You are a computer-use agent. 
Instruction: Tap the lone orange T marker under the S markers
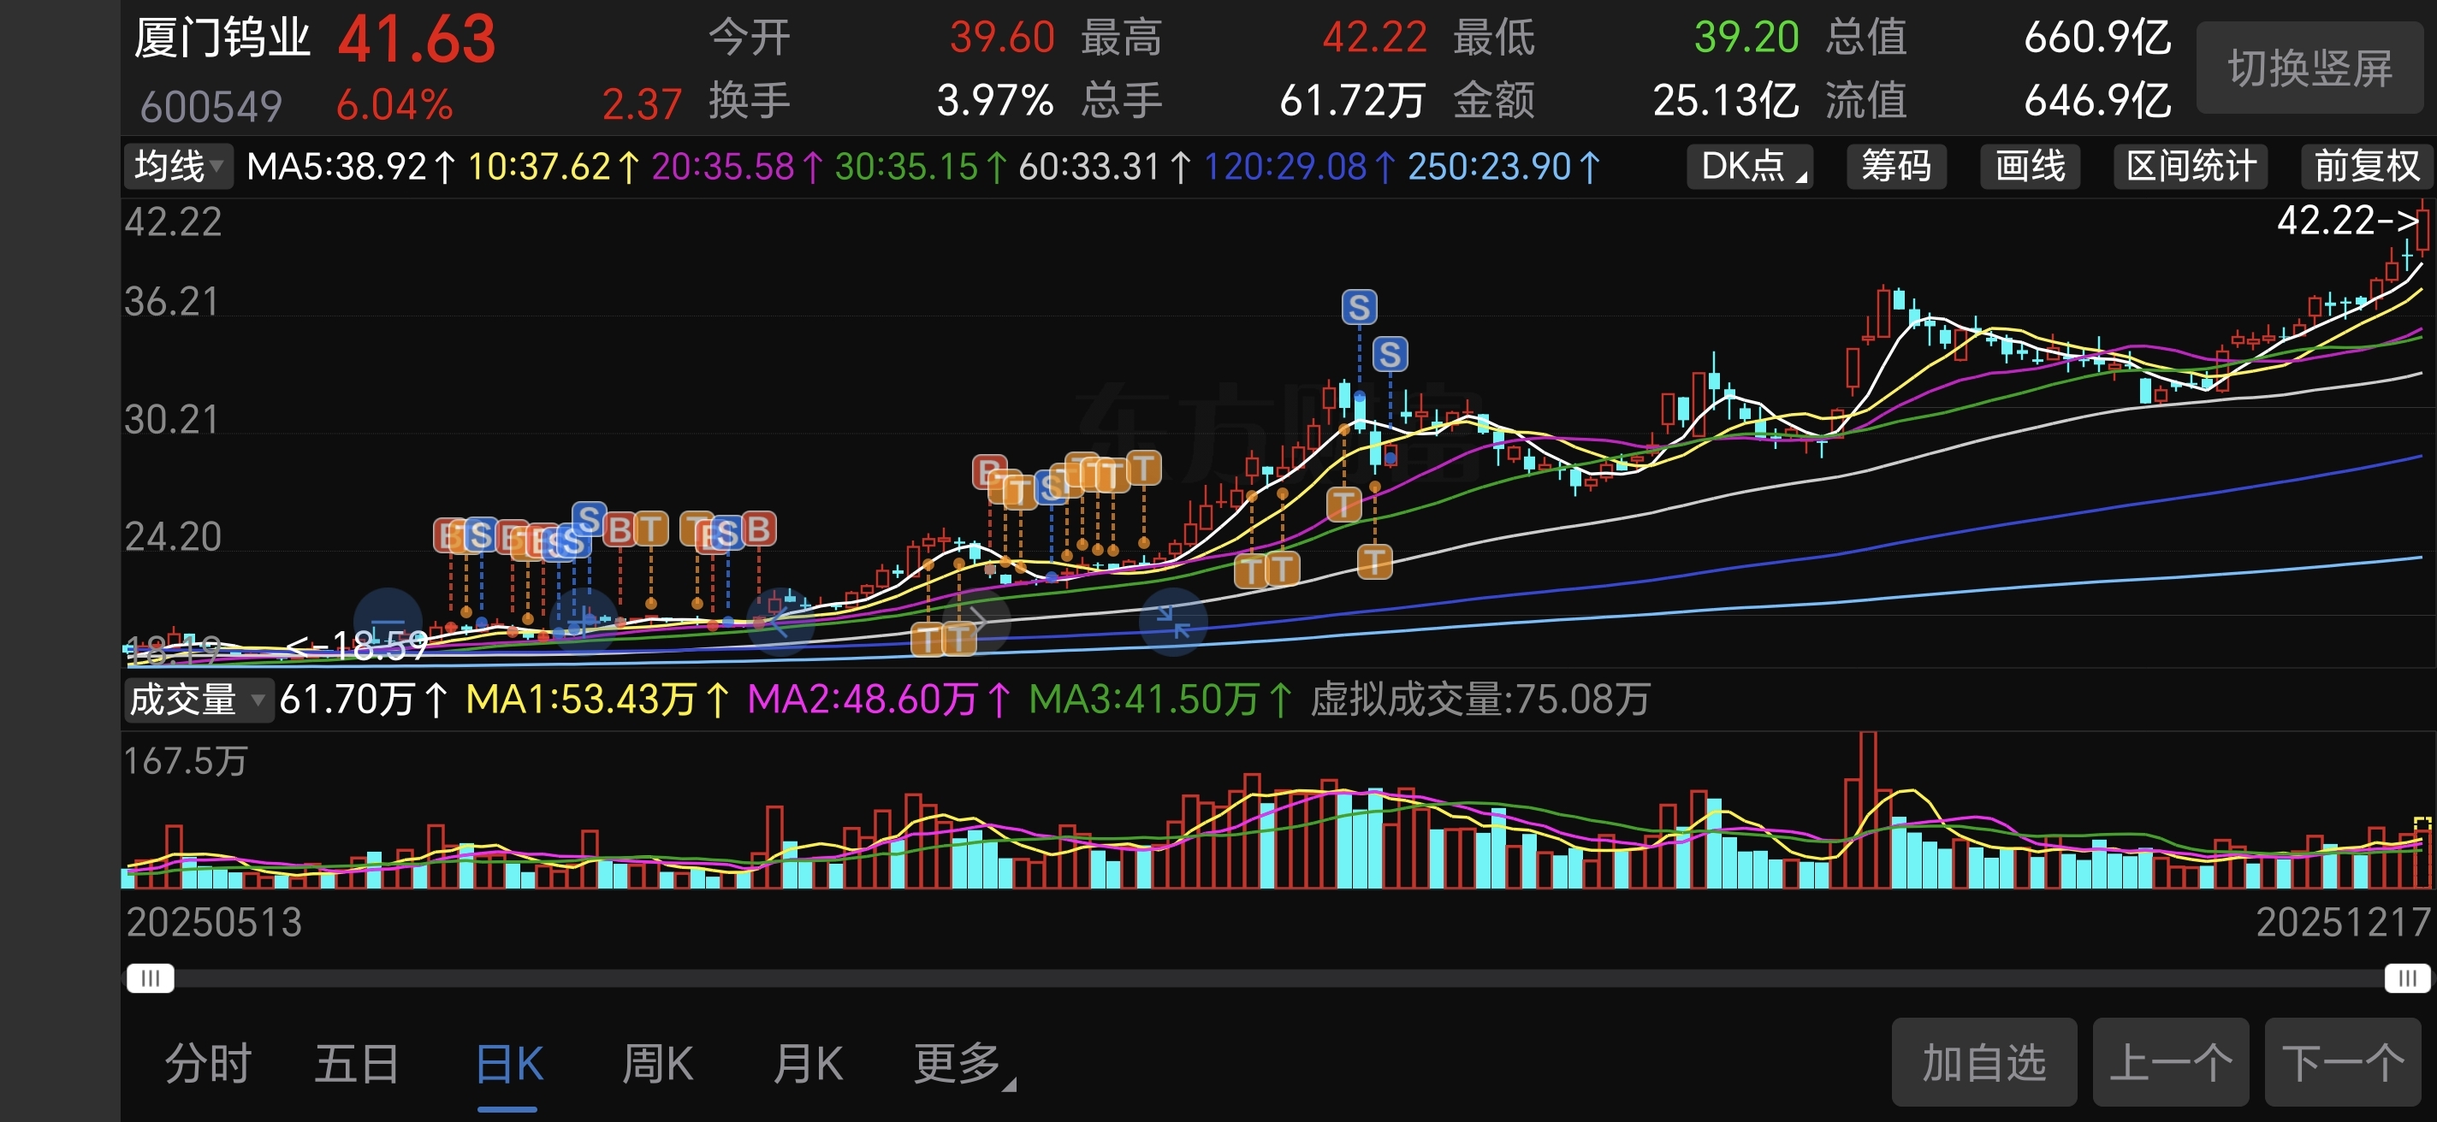(x=1343, y=504)
